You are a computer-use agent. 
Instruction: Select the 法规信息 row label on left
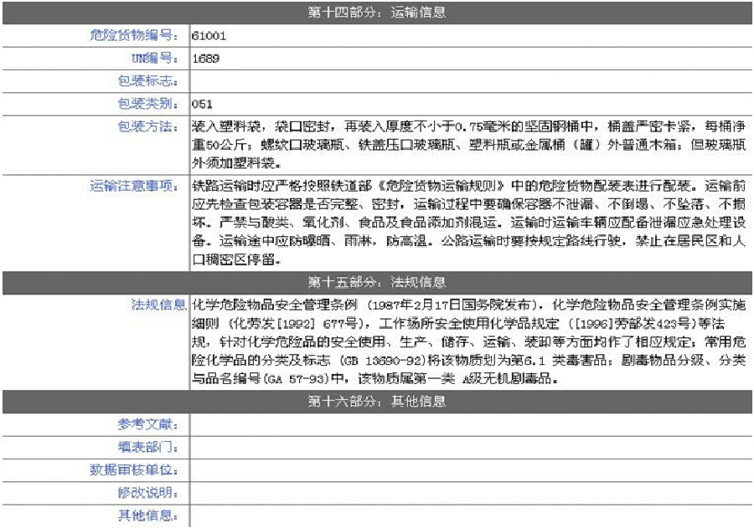coord(159,304)
